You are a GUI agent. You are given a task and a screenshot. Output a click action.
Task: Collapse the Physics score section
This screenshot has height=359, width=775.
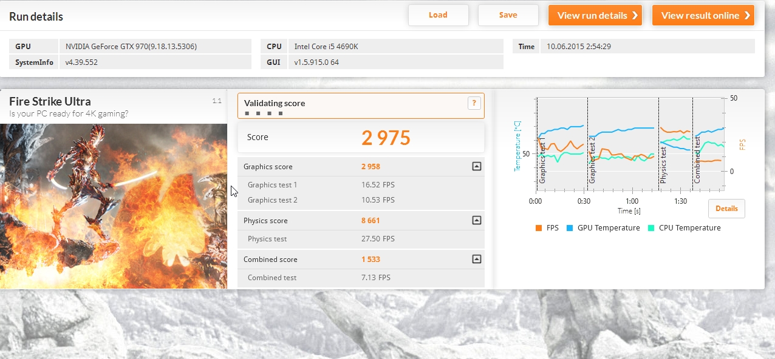tap(476, 221)
